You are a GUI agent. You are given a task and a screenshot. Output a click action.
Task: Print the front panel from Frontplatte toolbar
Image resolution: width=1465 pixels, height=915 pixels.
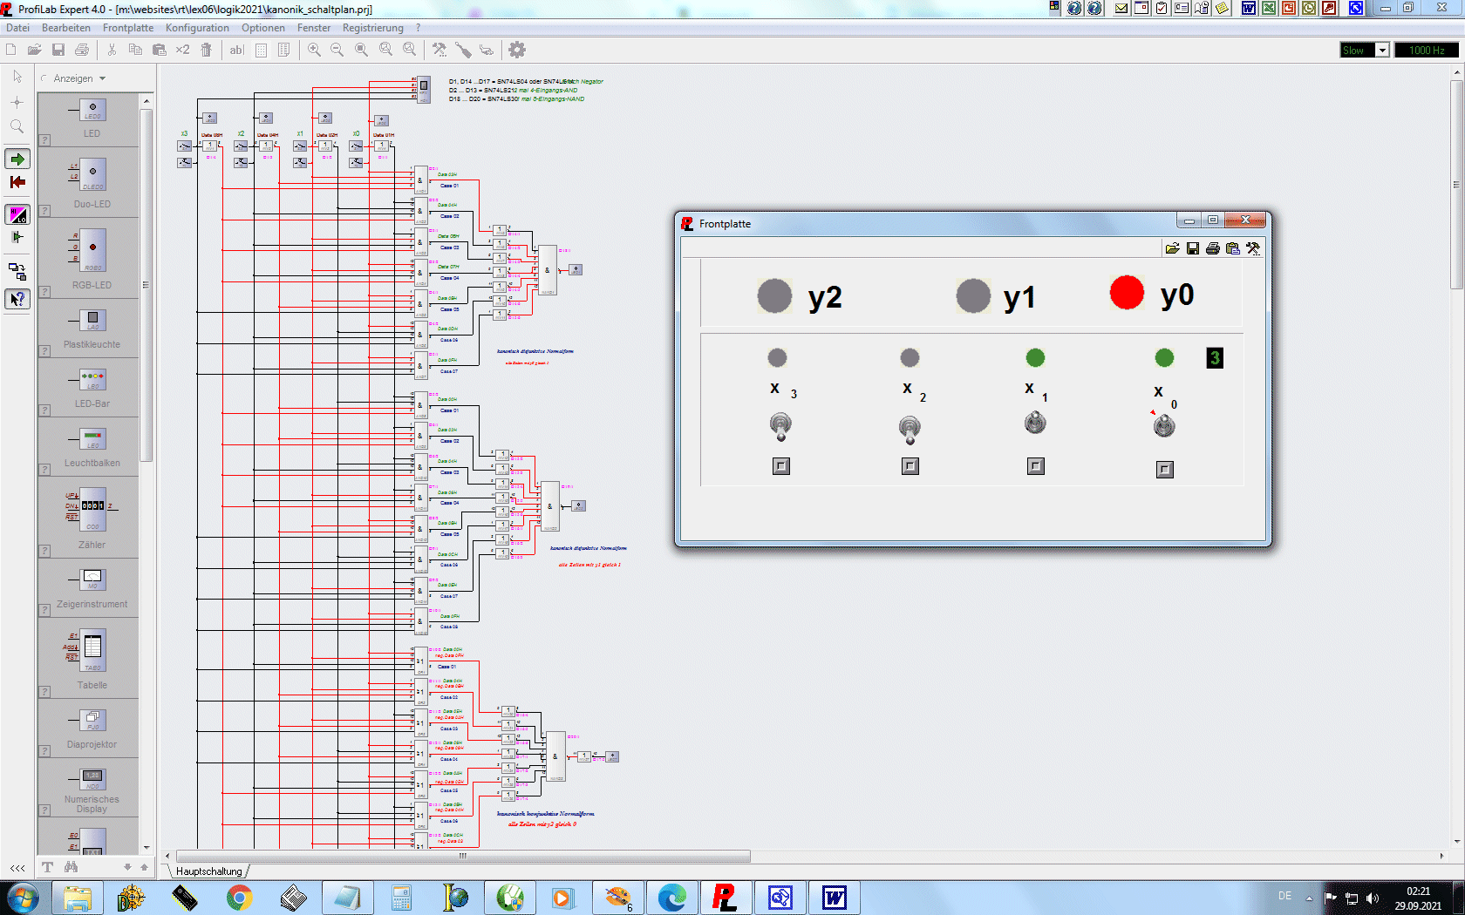pos(1213,248)
